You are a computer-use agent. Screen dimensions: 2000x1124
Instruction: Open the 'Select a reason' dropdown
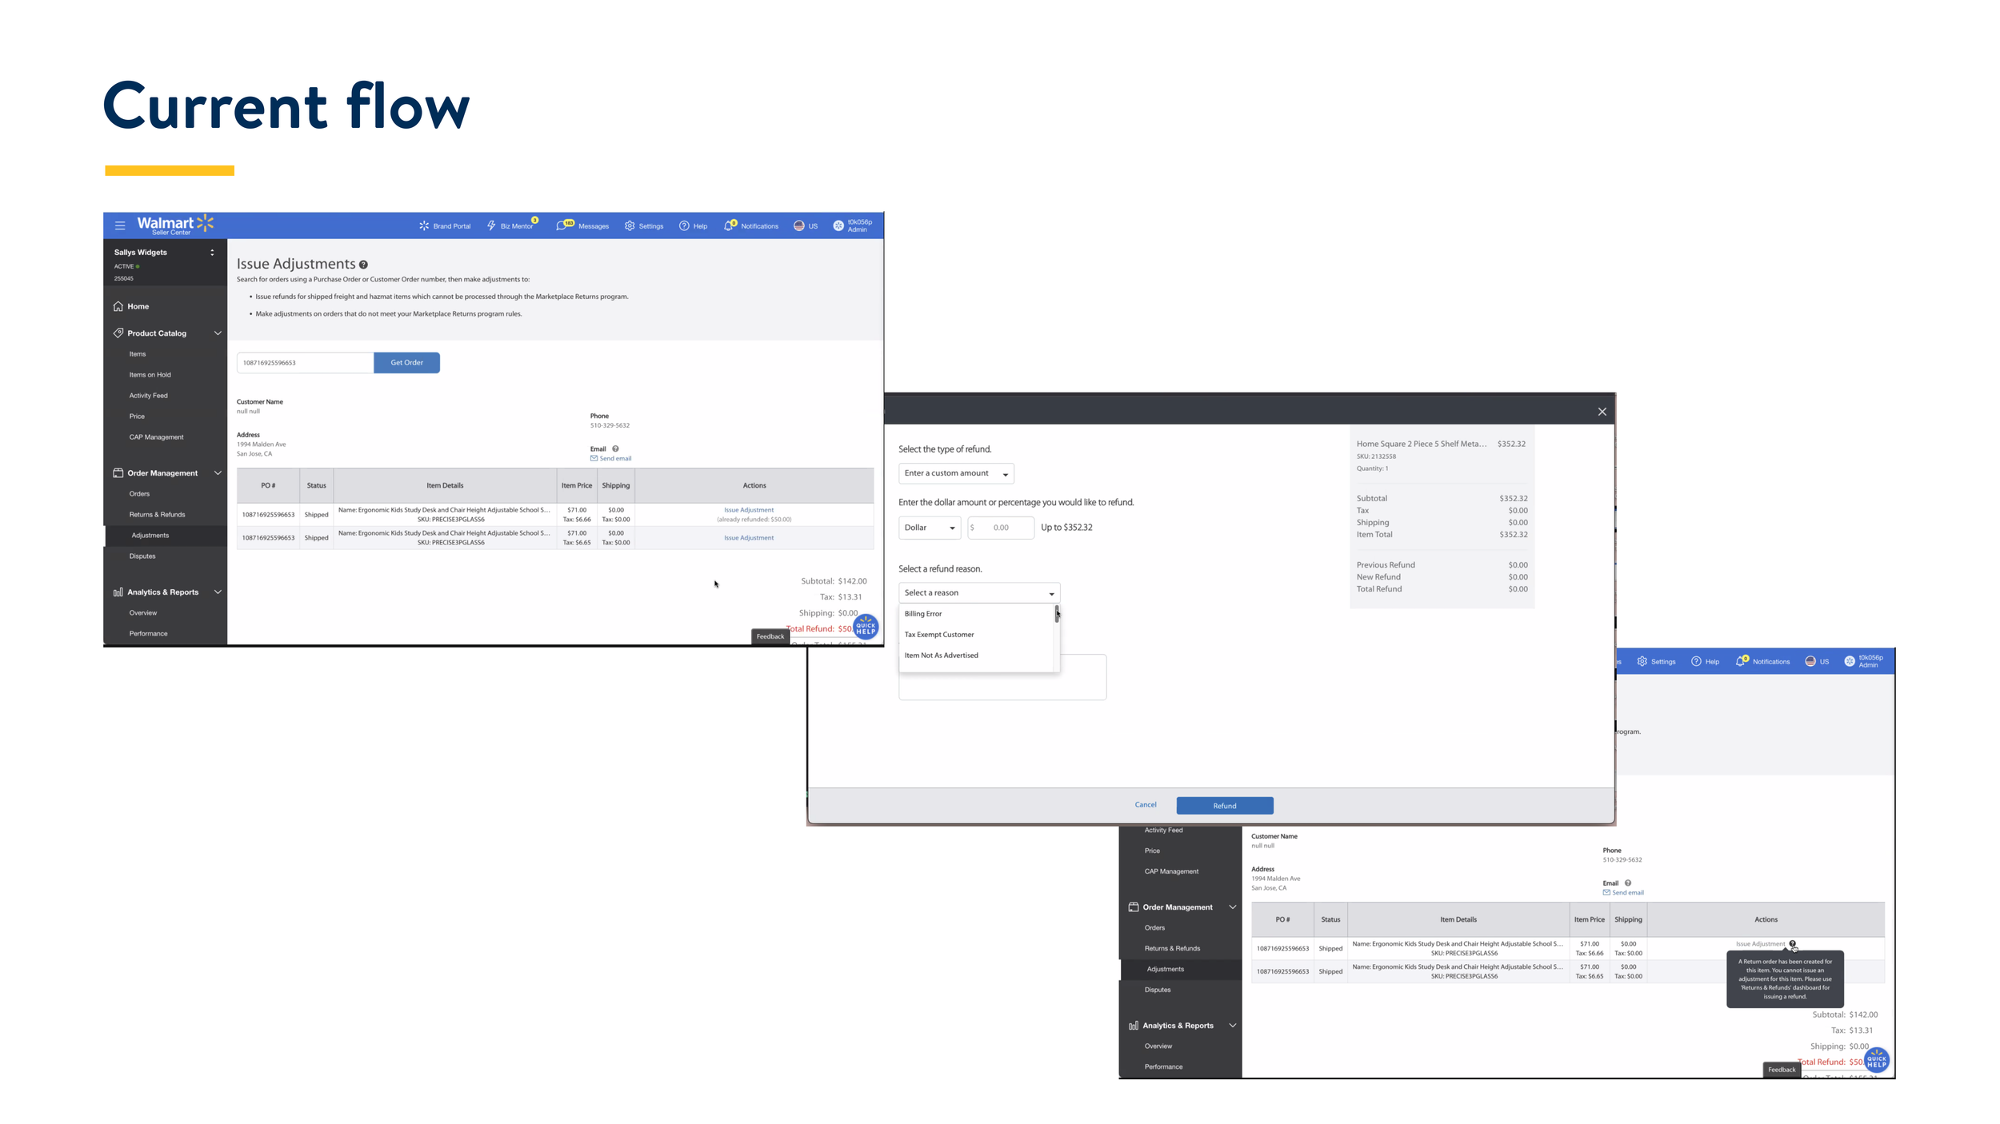coord(978,593)
